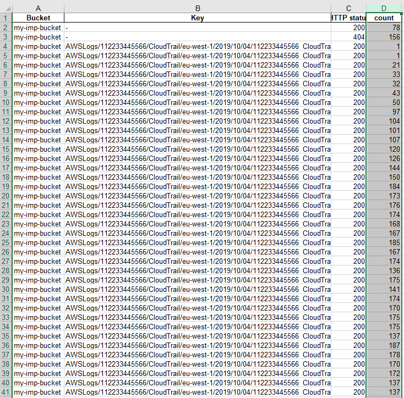The image size is (404, 398).
Task: Click count cell 172 in row 39
Action: [384, 373]
